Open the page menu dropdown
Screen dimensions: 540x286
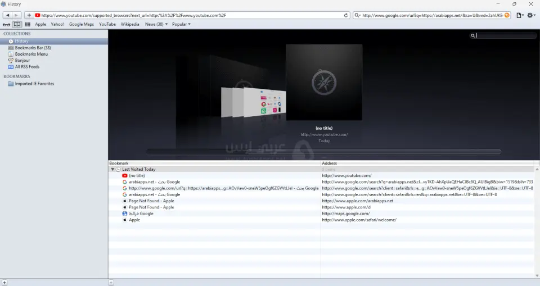(x=520, y=15)
